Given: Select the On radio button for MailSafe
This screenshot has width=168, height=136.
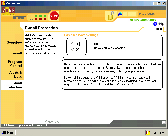Looking at the screenshot, I should pyautogui.click(x=73, y=44).
